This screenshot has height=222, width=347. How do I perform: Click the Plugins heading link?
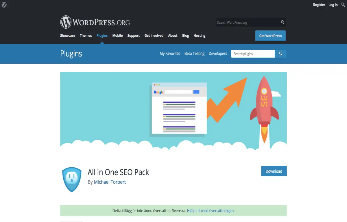click(71, 54)
